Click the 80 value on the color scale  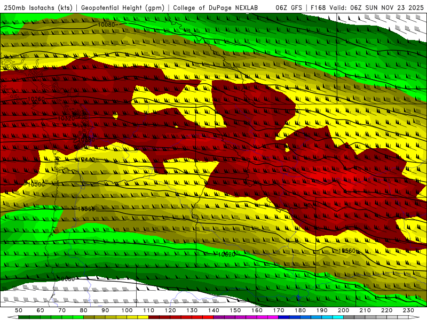pos(84,310)
